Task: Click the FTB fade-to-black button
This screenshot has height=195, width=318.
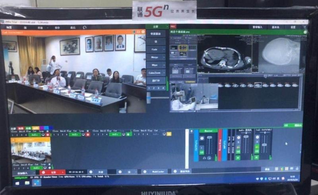Action: point(155,80)
